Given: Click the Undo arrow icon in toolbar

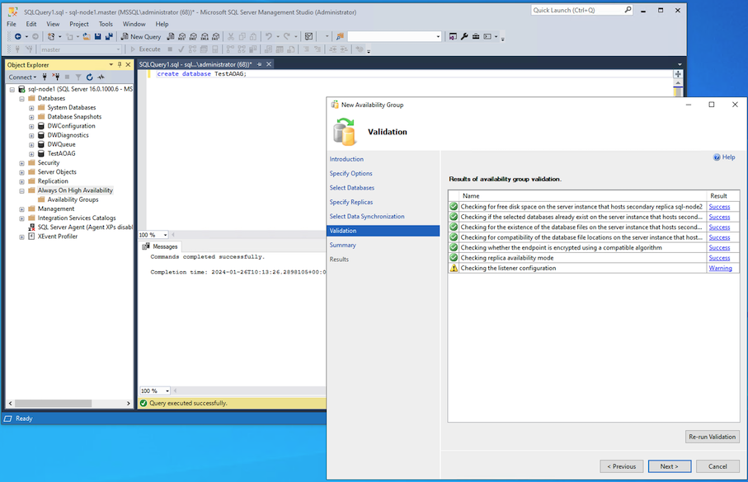Looking at the screenshot, I should (x=269, y=36).
